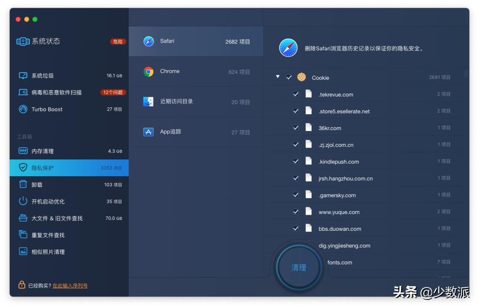Select privacy protection shield icon

coord(23,168)
